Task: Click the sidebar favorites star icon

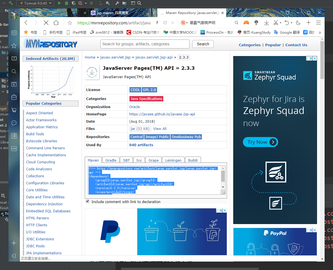Action: 14,46
